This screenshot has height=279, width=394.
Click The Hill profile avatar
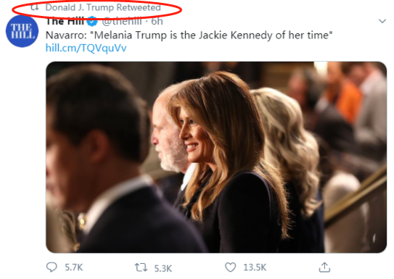pyautogui.click(x=22, y=31)
